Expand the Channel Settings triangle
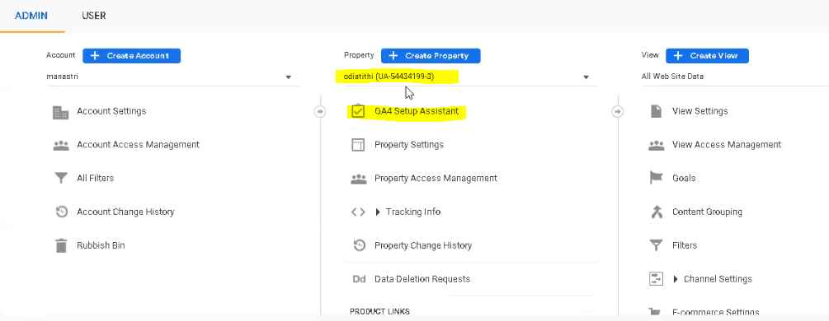This screenshot has width=829, height=321. point(675,279)
